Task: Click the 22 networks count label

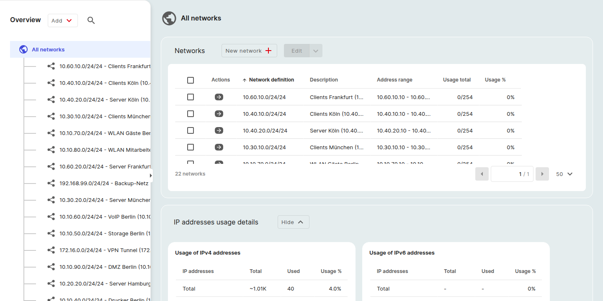Action: click(190, 174)
